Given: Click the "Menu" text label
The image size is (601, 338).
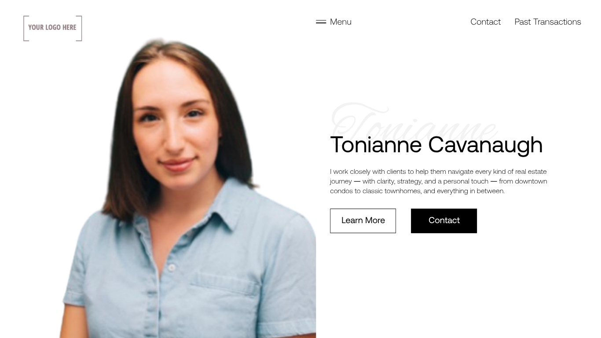Looking at the screenshot, I should (x=341, y=22).
